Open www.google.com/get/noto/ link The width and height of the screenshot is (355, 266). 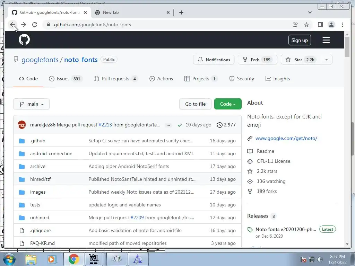pyautogui.click(x=286, y=138)
